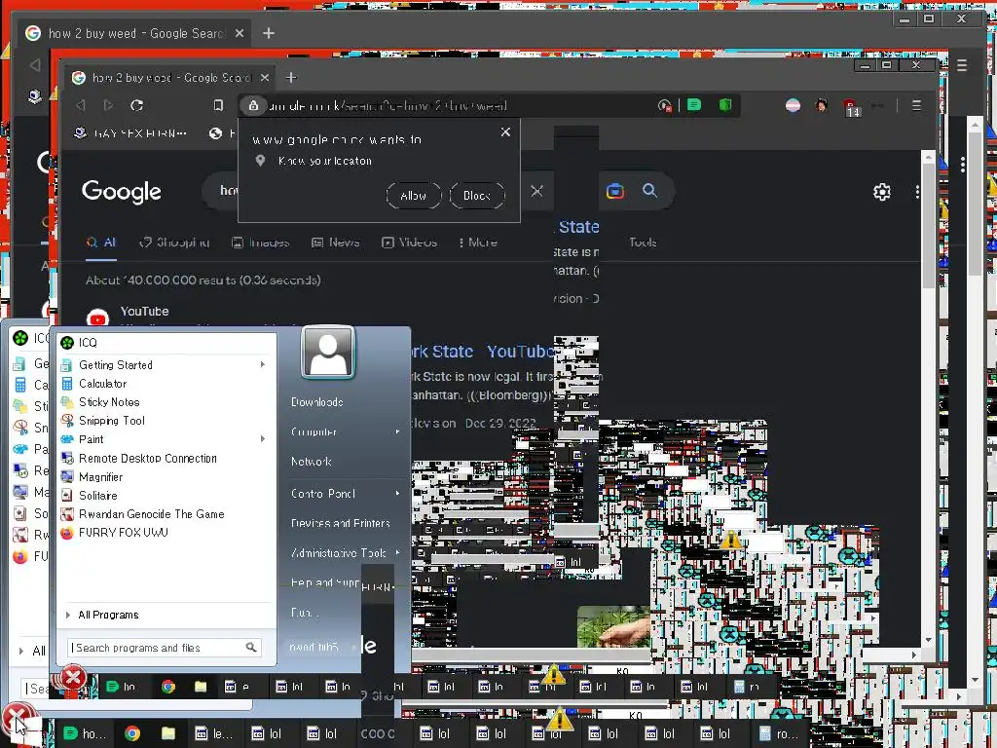997x748 pixels.
Task: Open green shield extension icon in toolbar
Action: coord(724,105)
